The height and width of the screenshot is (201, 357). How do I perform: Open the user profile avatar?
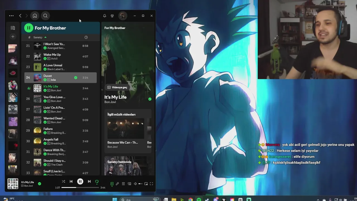click(x=122, y=16)
